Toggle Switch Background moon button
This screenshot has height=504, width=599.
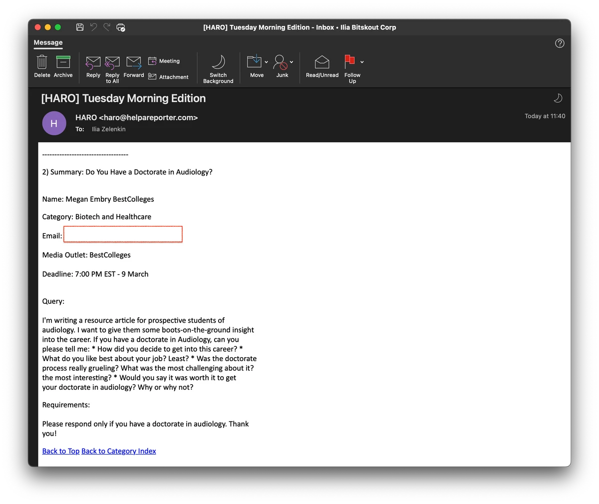click(x=218, y=69)
